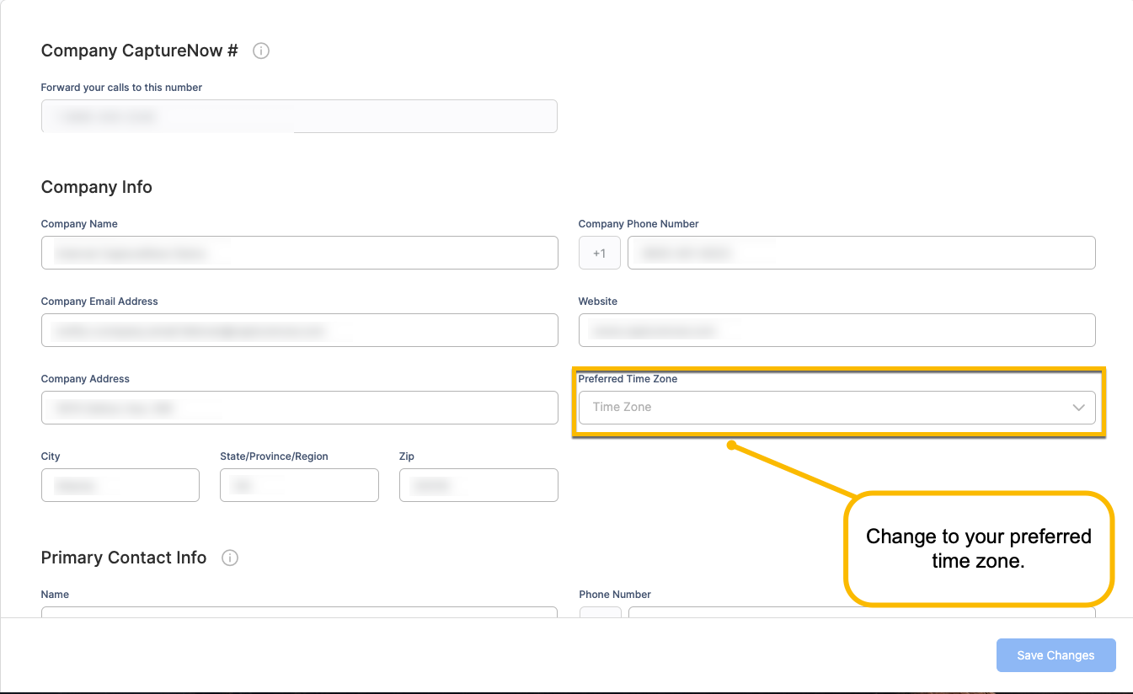
Task: Click the info icon next to Primary Contact Info
Action: point(230,558)
